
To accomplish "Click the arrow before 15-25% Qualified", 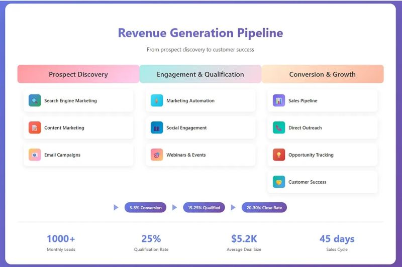I will (174, 207).
